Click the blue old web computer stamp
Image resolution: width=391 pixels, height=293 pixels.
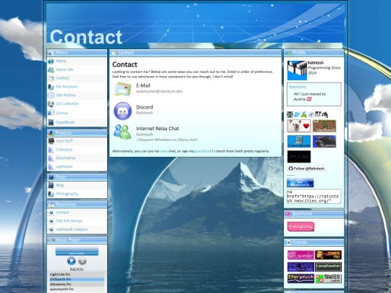(299, 142)
